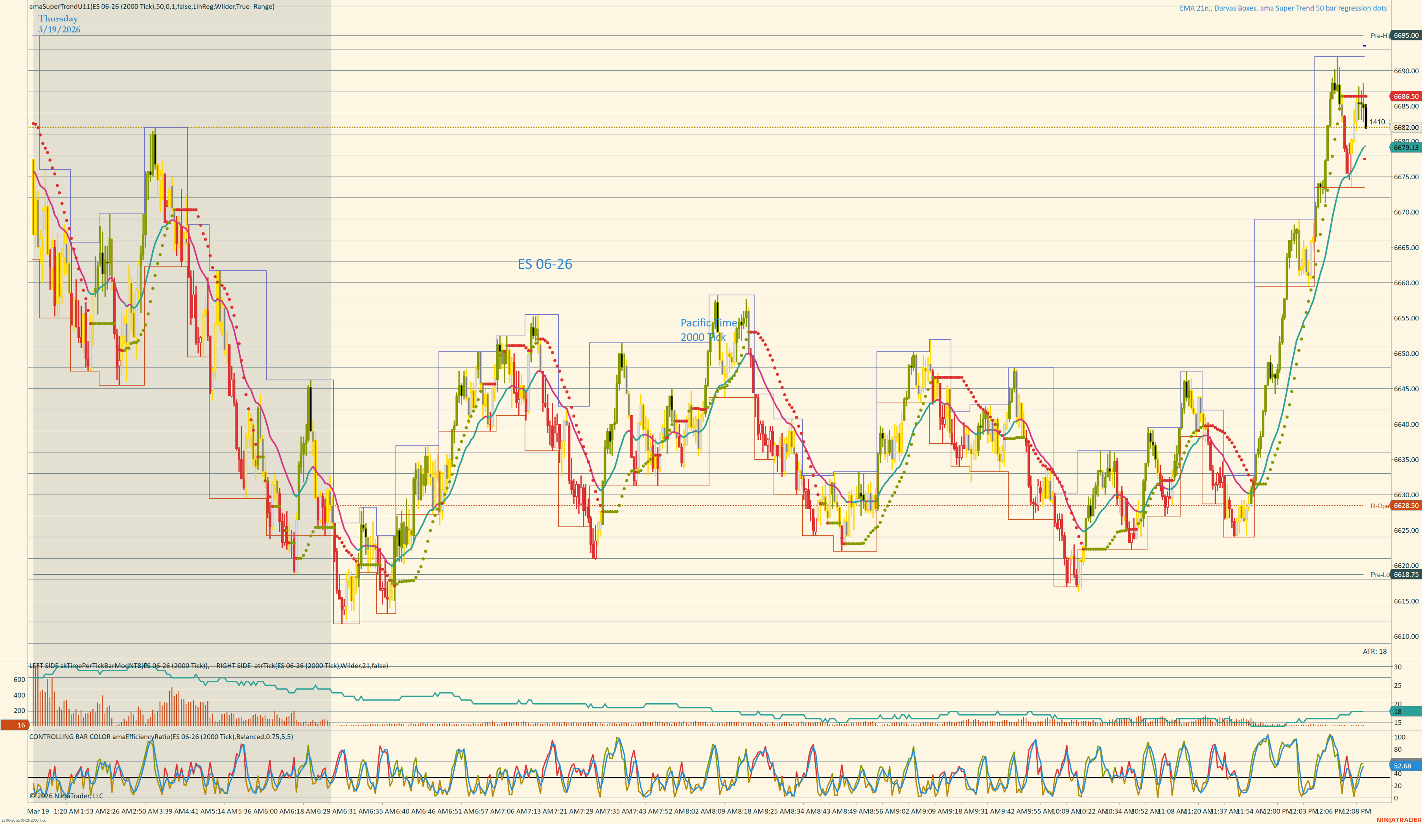Select the ATR: 18 readout text
The height and width of the screenshot is (824, 1422).
(x=1374, y=651)
